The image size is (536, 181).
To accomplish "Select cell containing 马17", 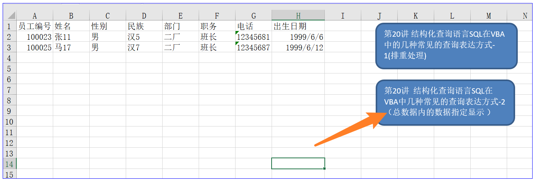I will point(71,47).
